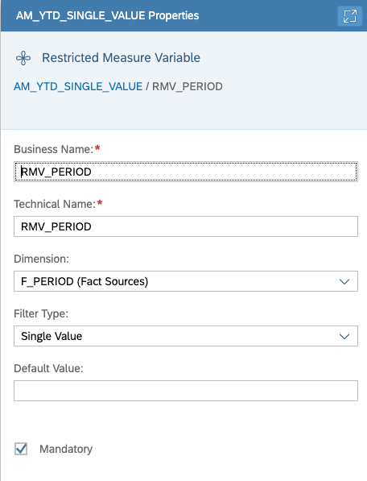Focus the Business Name input field

pos(186,172)
